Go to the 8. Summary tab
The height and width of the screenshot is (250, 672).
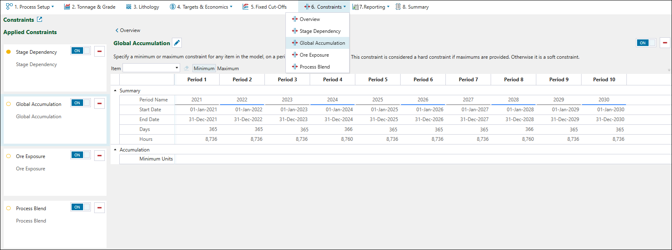point(412,7)
